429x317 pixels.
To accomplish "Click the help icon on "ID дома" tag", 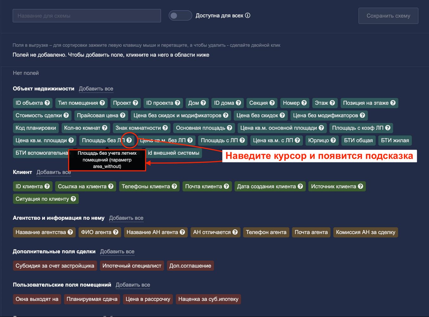I will pos(239,103).
